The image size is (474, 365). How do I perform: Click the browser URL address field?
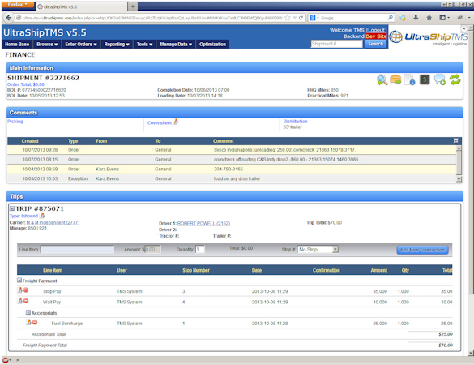click(x=152, y=18)
